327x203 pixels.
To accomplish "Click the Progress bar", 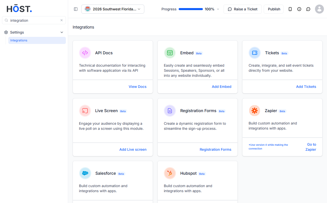I will tap(191, 9).
